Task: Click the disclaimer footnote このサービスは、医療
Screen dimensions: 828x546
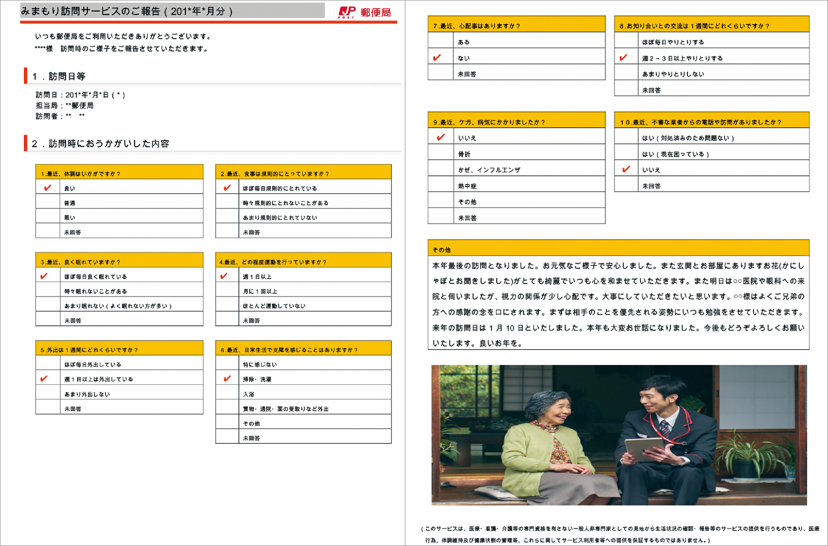Action: click(620, 534)
